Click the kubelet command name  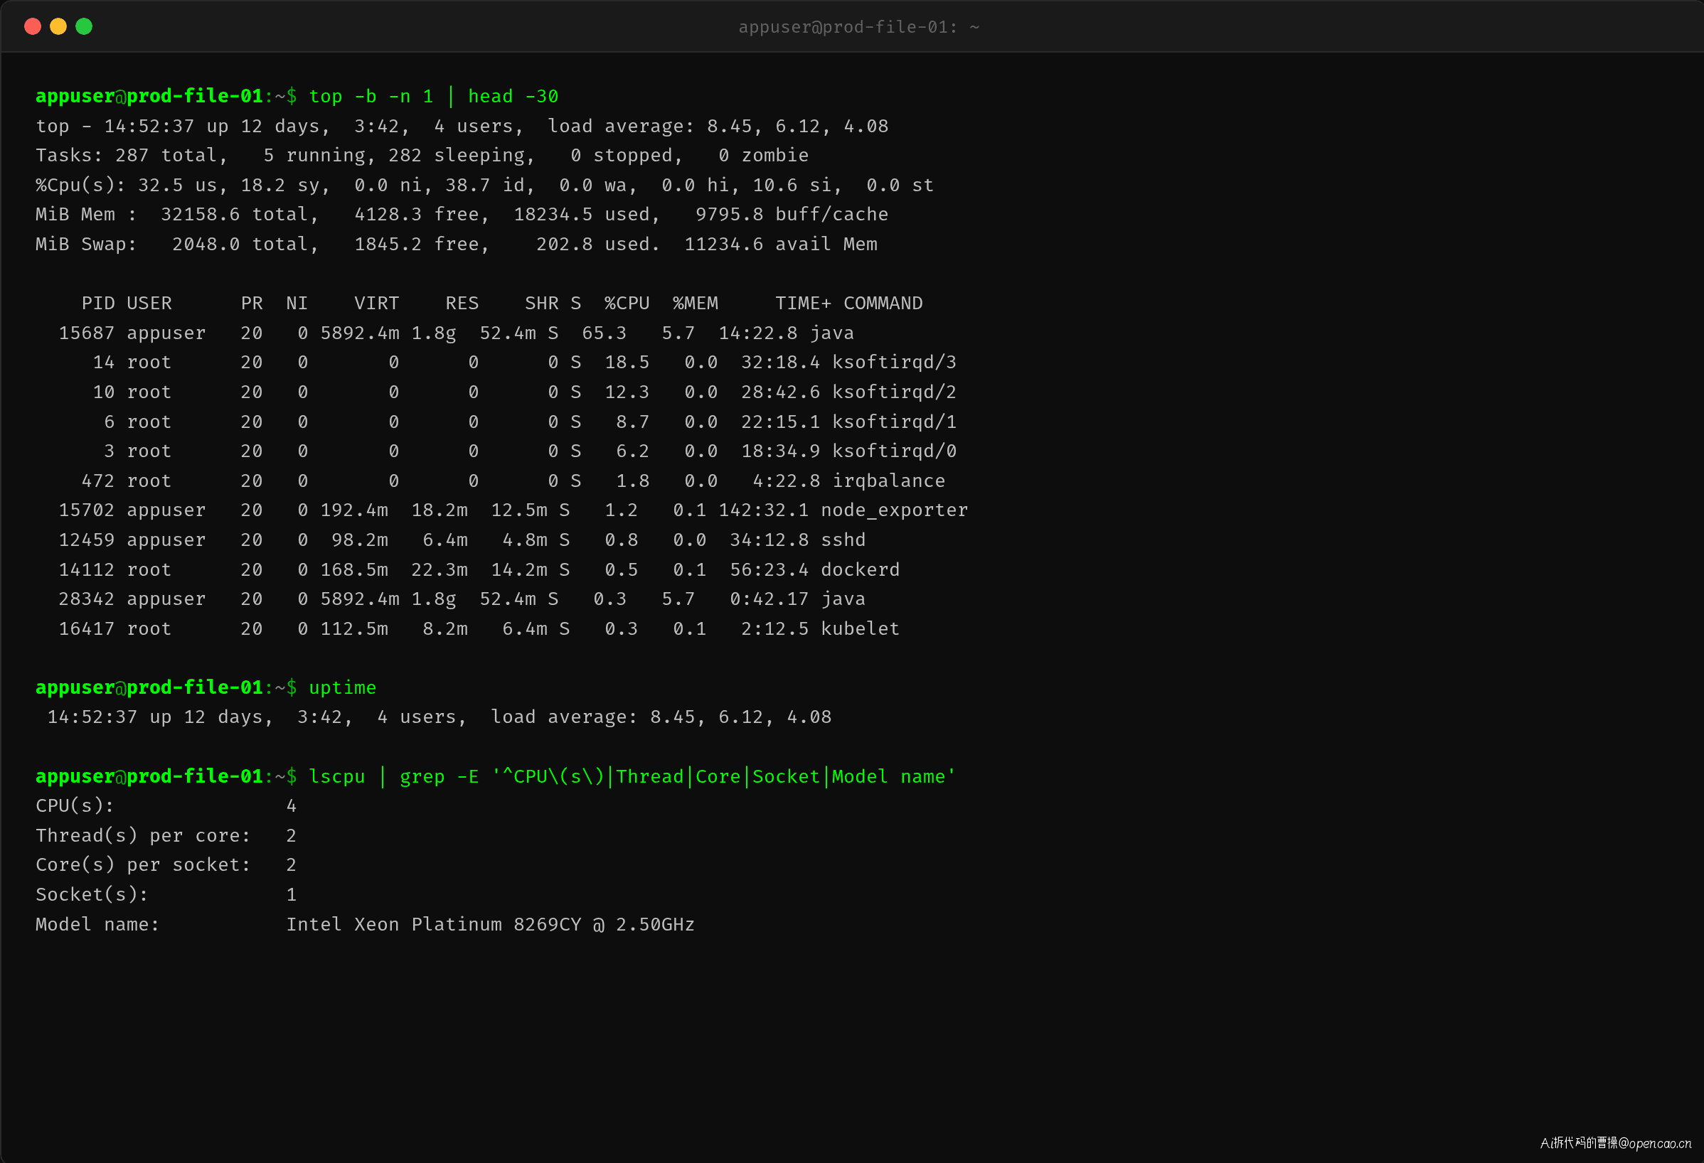(860, 628)
